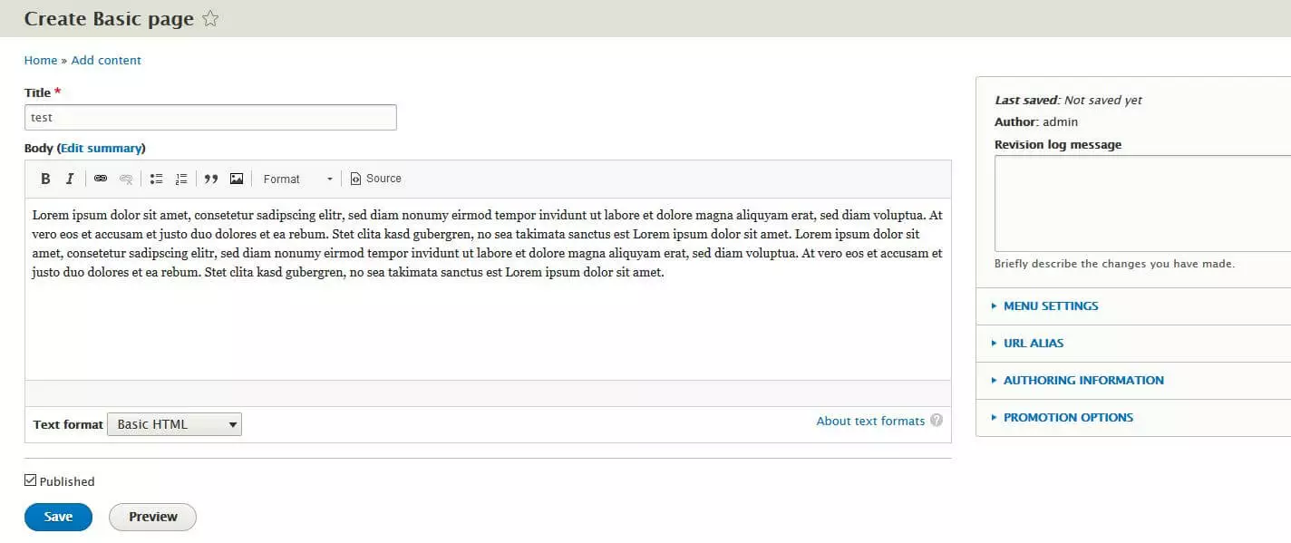Go to Home breadcrumb link
This screenshot has height=543, width=1291.
(41, 61)
